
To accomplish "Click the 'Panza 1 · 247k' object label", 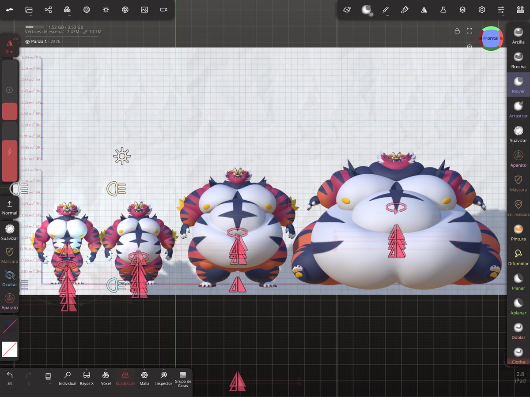I will 42,41.
